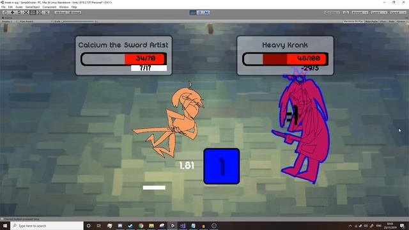Image resolution: width=409 pixels, height=230 pixels.
Task: Select the combined Transform tool
Action: (x=40, y=13)
